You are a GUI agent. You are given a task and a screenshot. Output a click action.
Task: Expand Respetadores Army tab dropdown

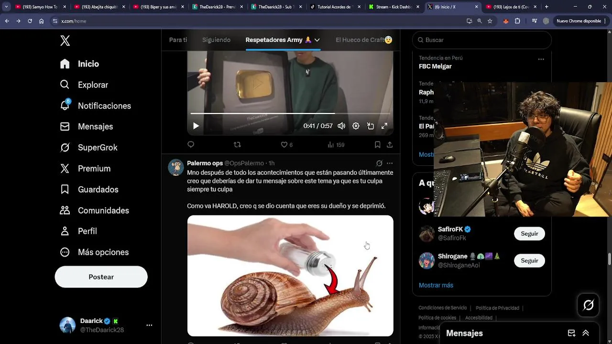pos(317,40)
